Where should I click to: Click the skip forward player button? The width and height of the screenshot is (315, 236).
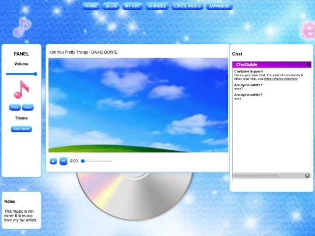pos(64,161)
